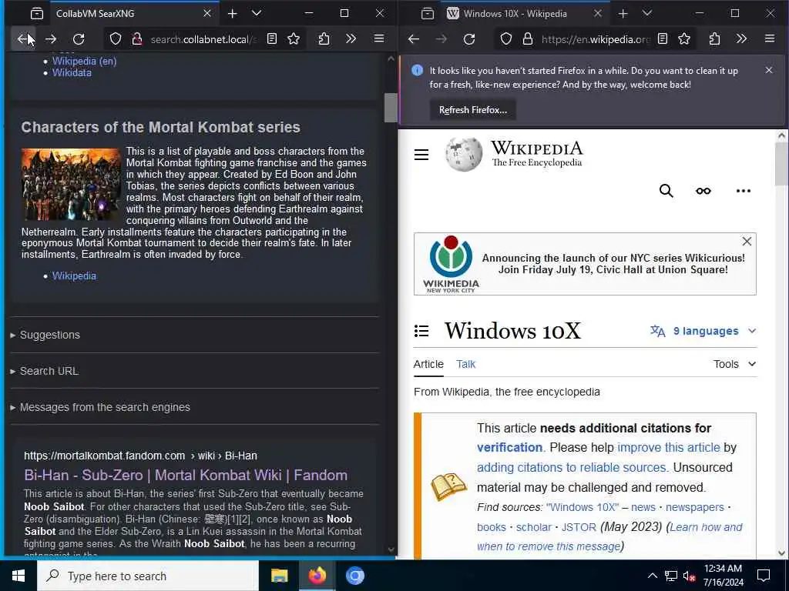Open the verification link
This screenshot has height=591, width=789.
point(509,447)
